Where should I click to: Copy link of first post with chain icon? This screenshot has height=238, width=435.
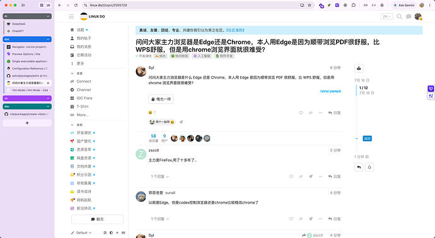[x=311, y=113]
